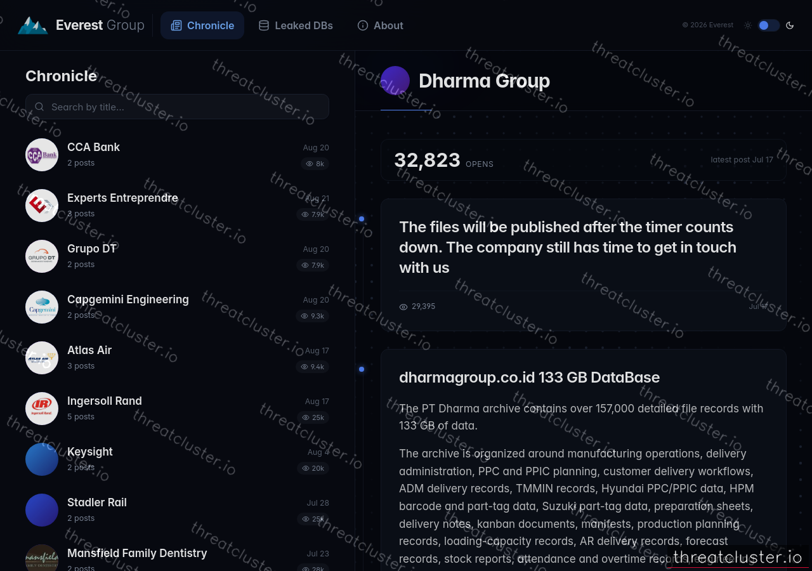Open the About tab
Viewport: 812px width, 571px height.
(x=381, y=25)
